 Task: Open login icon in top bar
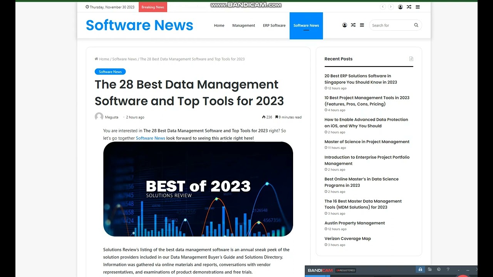coord(401,7)
